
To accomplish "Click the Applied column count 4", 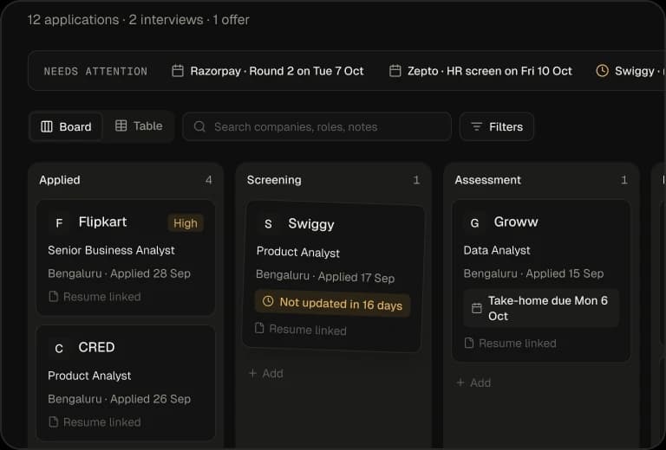I will click(x=208, y=180).
